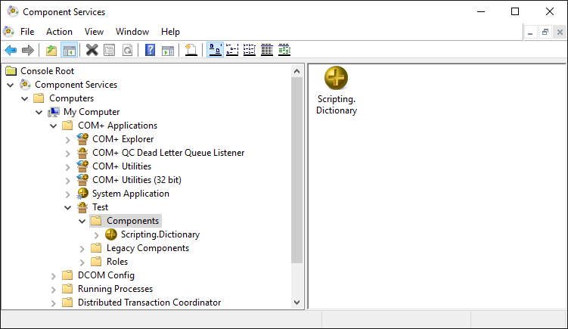Viewport: 568px width, 329px height.
Task: Click tree scrollbar up arrow
Action: (x=296, y=71)
